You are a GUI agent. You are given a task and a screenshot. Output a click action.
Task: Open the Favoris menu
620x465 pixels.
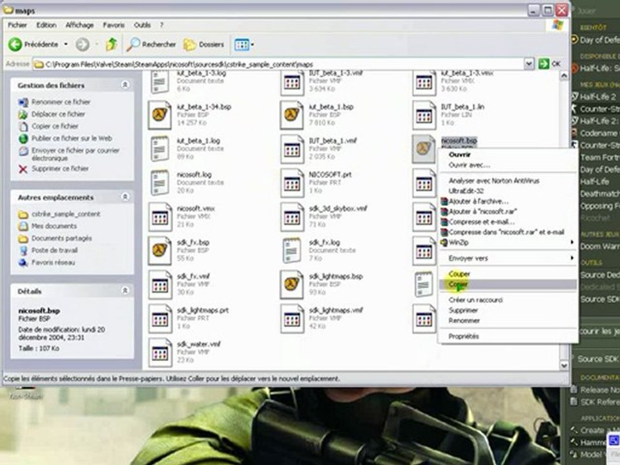coord(114,25)
